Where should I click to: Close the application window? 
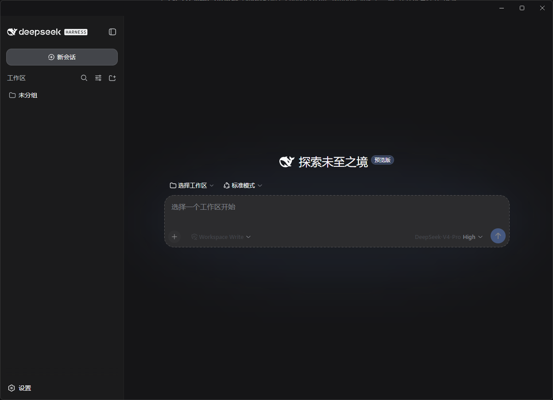pos(542,8)
